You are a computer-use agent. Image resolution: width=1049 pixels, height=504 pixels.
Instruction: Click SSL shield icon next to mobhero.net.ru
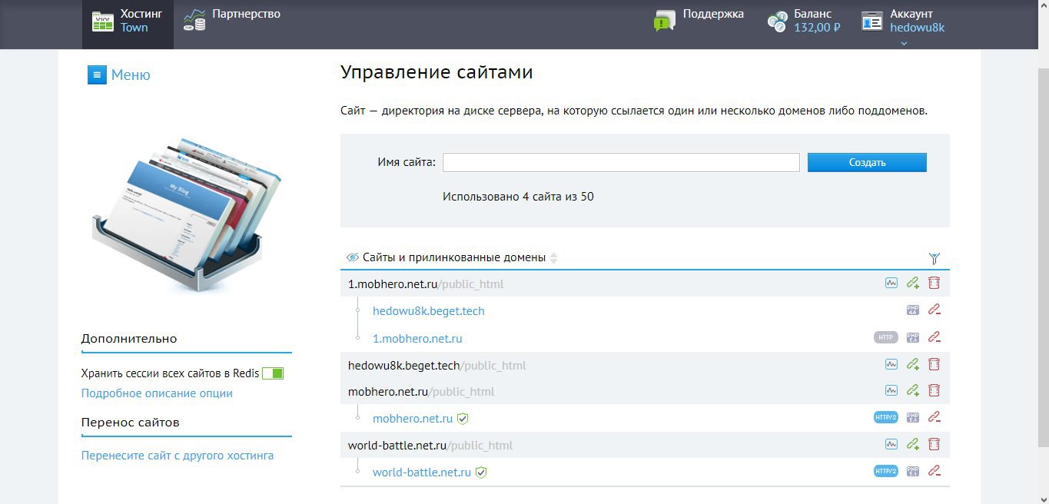(x=463, y=419)
